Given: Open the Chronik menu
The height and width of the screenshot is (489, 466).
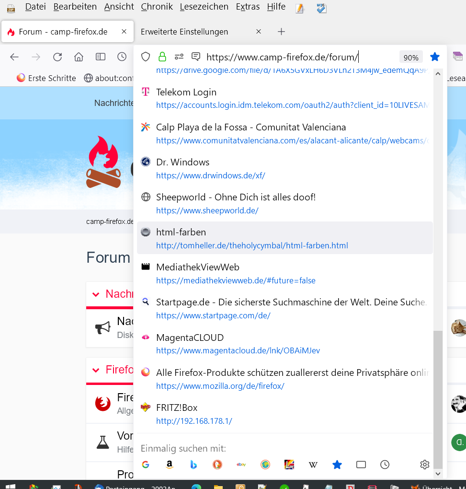Looking at the screenshot, I should tap(157, 7).
